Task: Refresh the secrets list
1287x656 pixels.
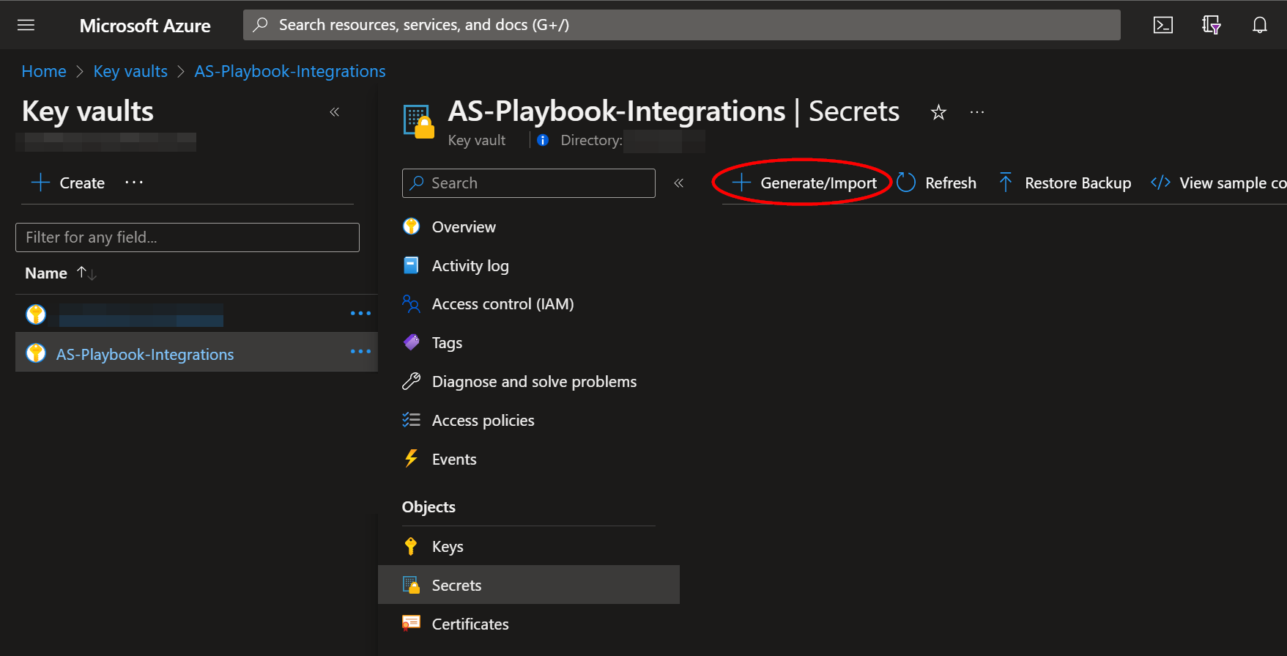Action: [937, 183]
